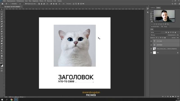Select the Clone Stamp tool

[x=2, y=31]
